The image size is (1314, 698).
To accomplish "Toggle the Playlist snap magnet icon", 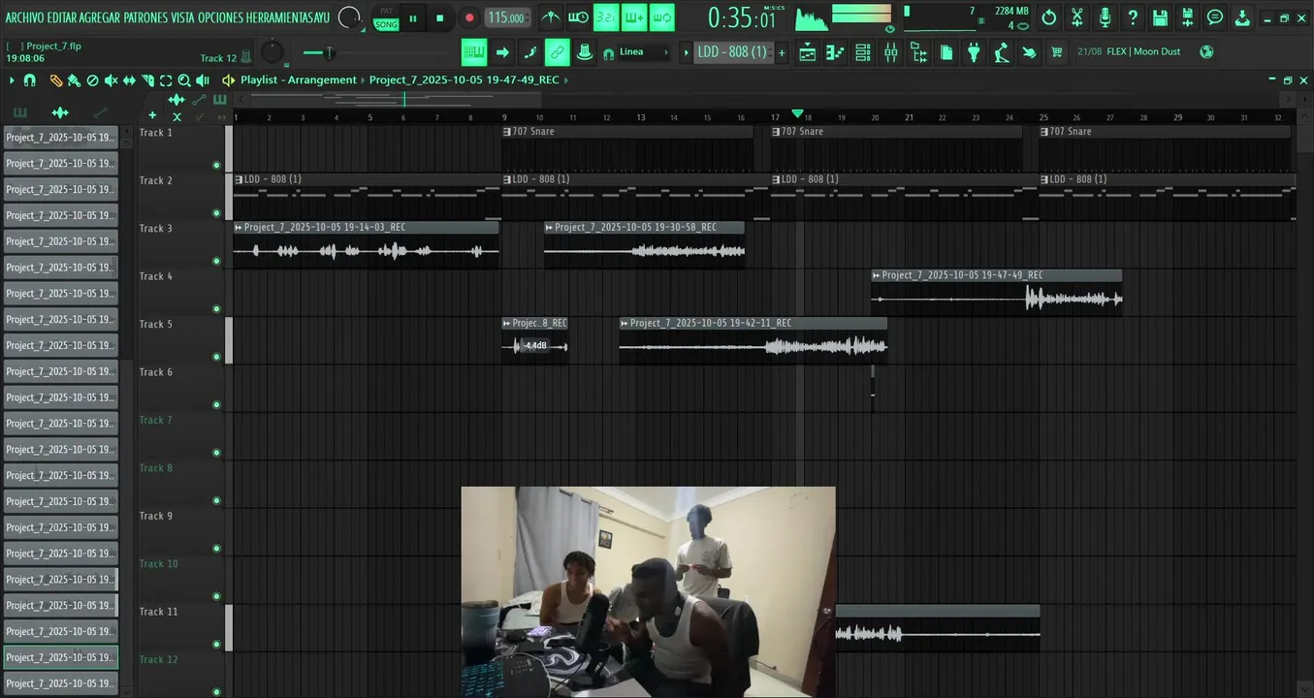I will tap(30, 80).
